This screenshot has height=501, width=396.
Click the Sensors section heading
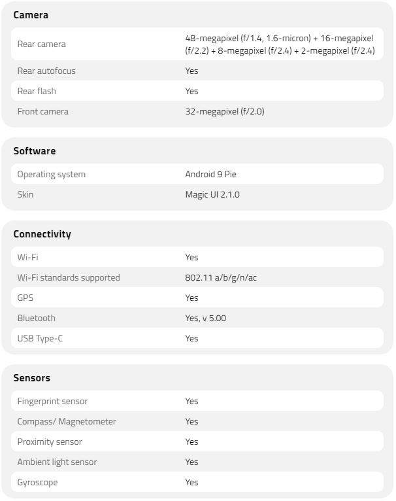(31, 378)
